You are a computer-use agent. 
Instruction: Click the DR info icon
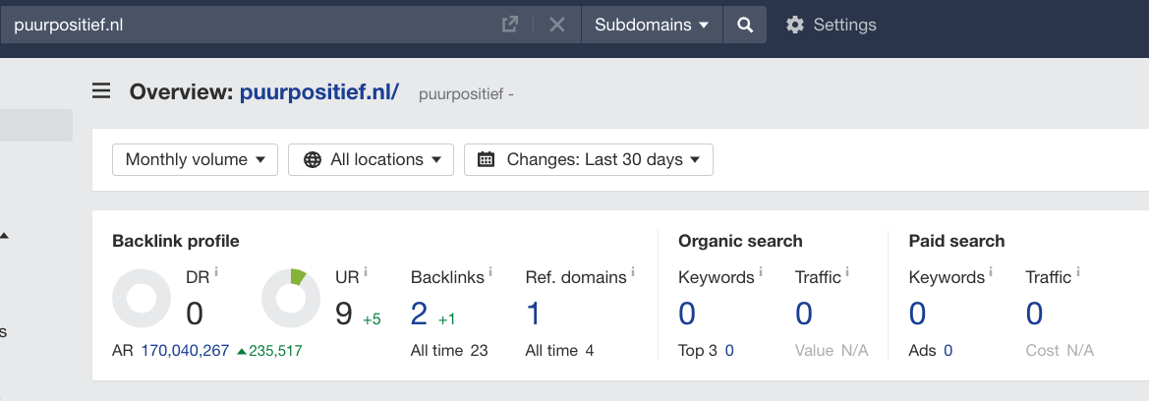[216, 272]
